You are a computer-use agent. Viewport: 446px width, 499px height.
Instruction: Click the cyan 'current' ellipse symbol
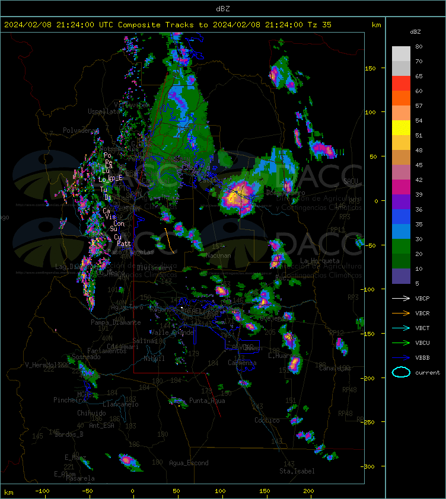(x=401, y=372)
